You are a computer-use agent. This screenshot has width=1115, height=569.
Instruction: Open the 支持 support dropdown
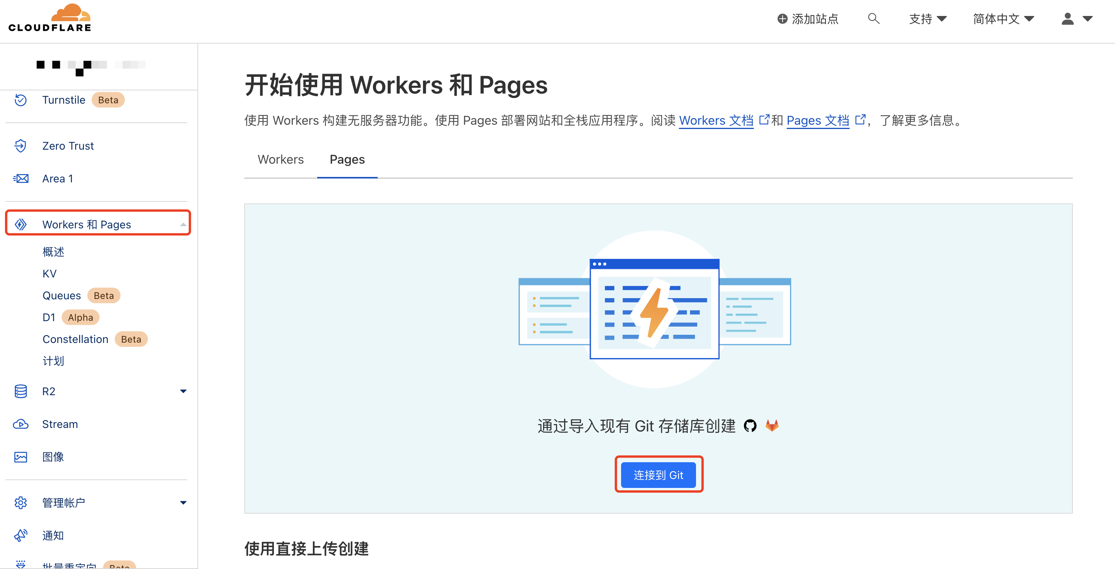coord(928,19)
